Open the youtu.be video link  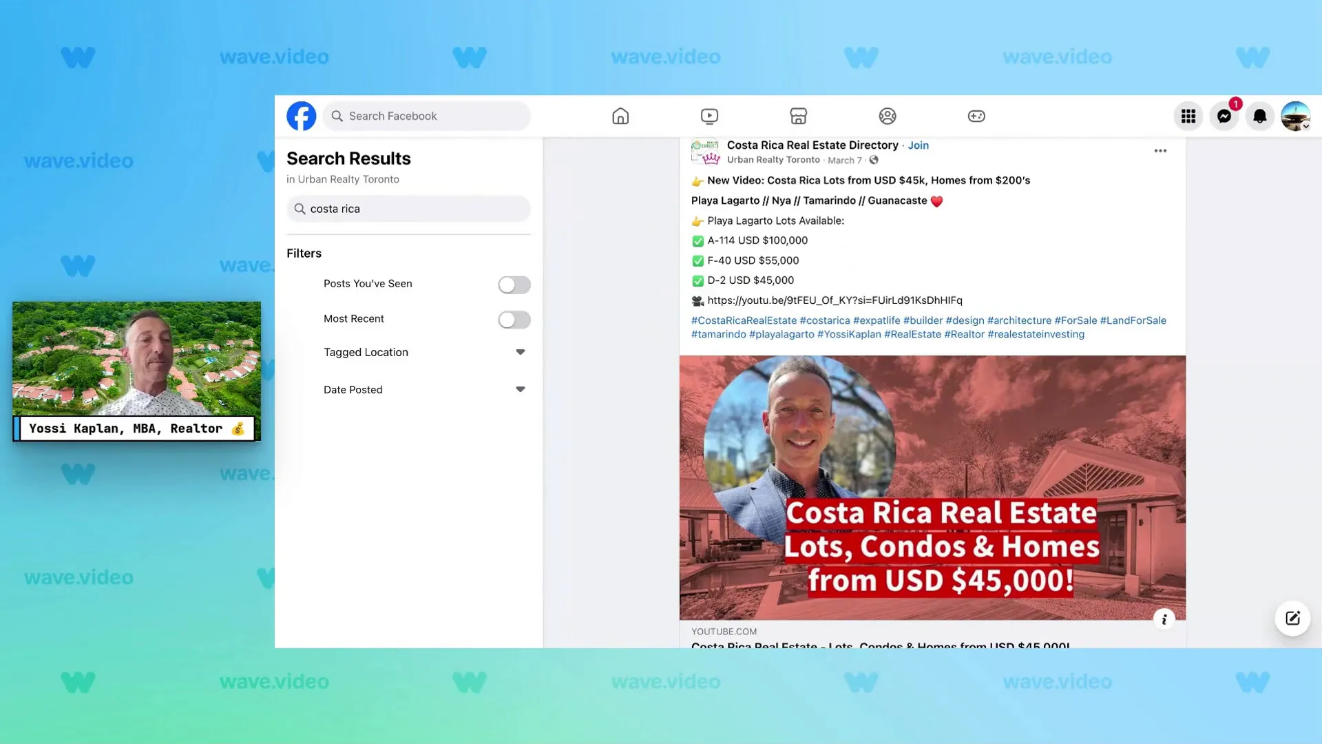tap(835, 300)
